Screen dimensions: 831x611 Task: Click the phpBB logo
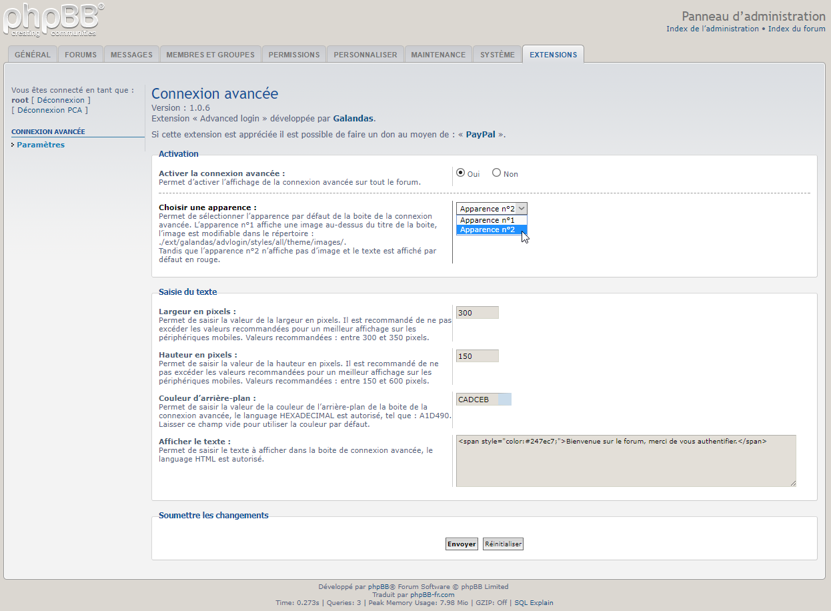(x=53, y=20)
